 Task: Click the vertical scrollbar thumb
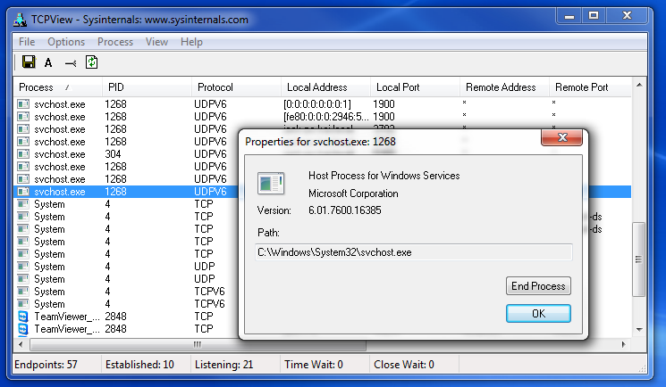click(x=638, y=259)
